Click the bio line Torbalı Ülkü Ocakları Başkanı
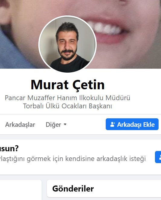This screenshot has width=161, height=200. click(67, 106)
